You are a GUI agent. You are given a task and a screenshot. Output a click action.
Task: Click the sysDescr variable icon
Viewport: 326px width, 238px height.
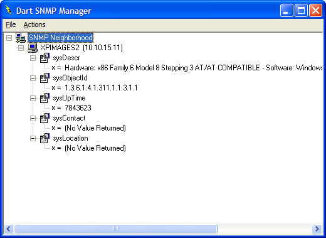click(45, 58)
